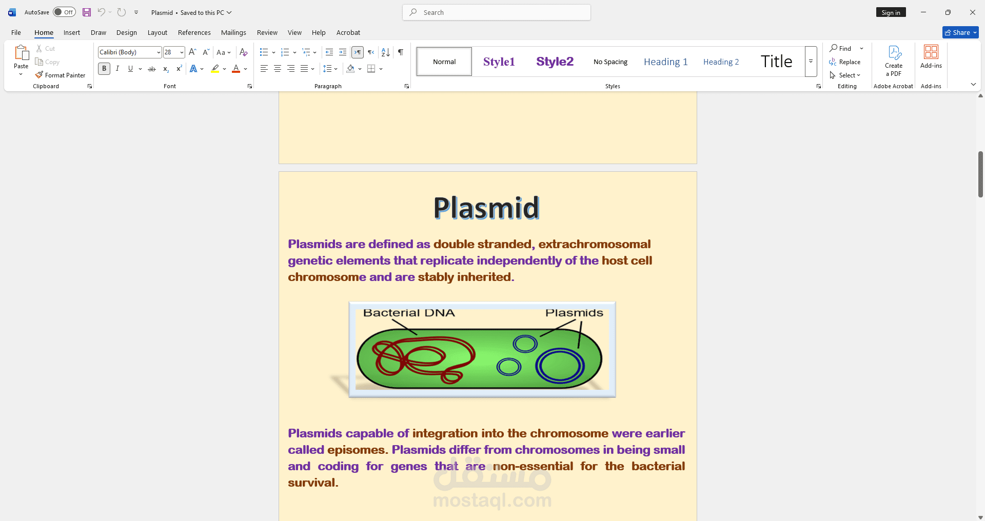Click the Save icon in title bar

[87, 12]
